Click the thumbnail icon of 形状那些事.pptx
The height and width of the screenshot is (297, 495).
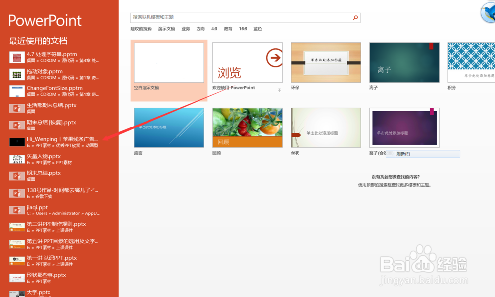click(x=17, y=278)
